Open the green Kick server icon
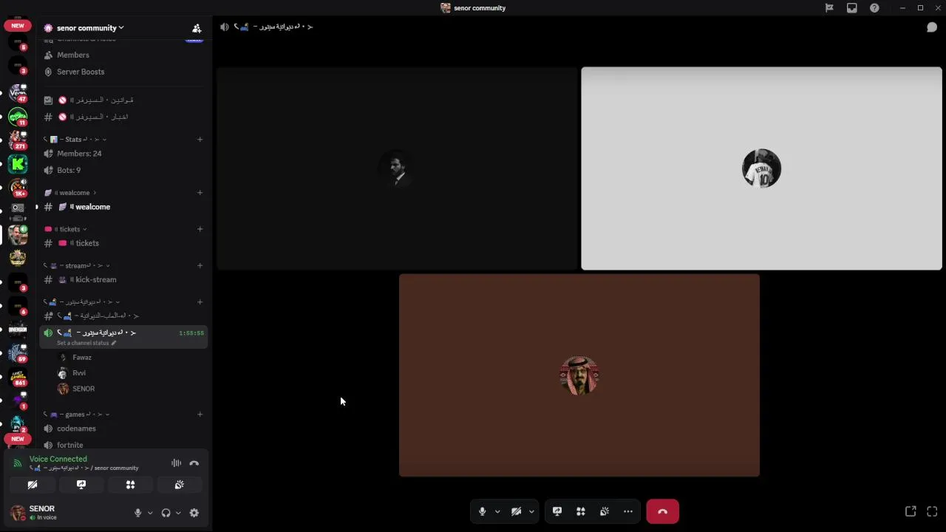The image size is (946, 532). [18, 164]
